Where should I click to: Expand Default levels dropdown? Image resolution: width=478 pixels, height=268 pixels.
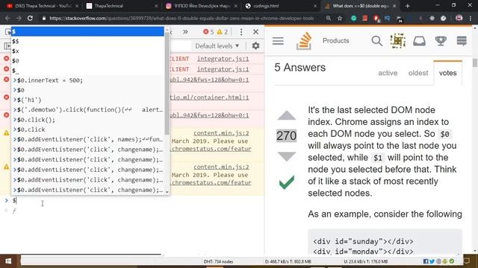click(x=217, y=46)
